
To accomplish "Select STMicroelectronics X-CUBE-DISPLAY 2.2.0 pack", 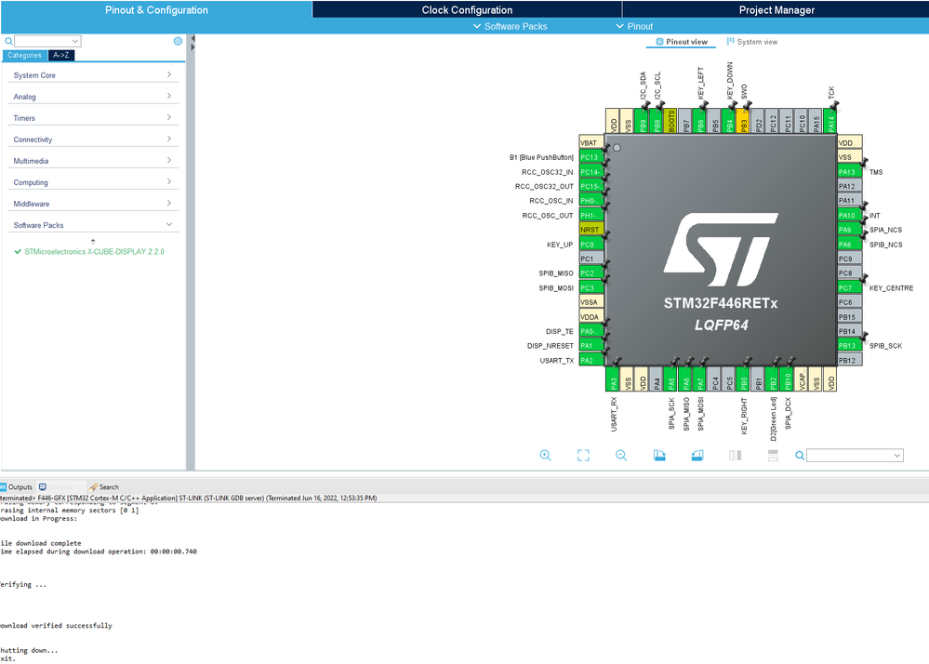I will coord(94,252).
